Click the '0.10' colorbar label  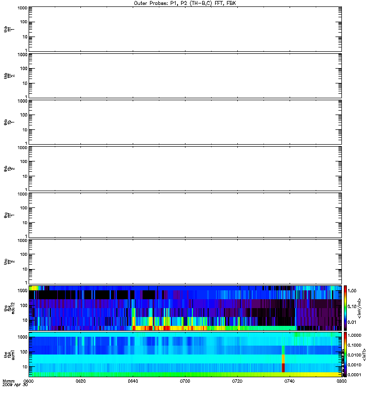point(352,307)
